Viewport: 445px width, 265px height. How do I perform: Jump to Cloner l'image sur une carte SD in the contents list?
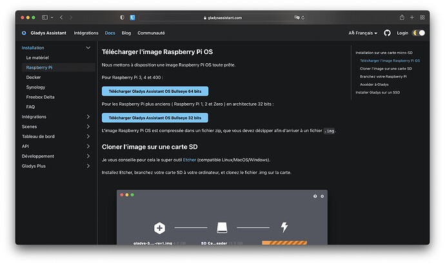click(386, 68)
